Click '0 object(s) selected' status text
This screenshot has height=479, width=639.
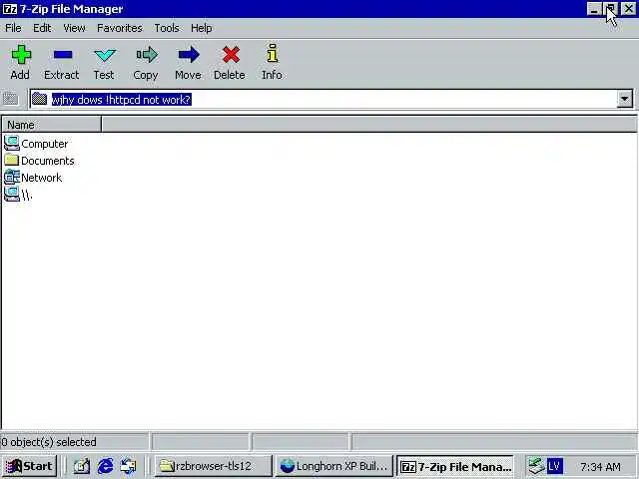point(49,442)
